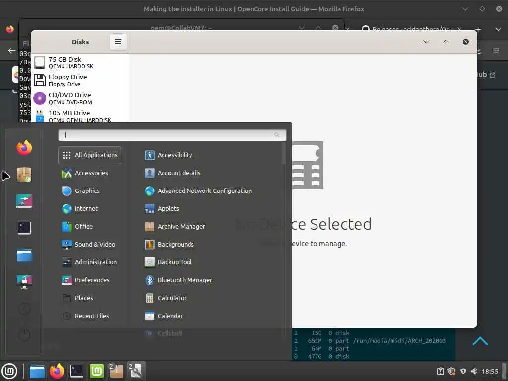Click the power Quit icon in the menu sidebar
The height and width of the screenshot is (381, 508).
coord(24,335)
